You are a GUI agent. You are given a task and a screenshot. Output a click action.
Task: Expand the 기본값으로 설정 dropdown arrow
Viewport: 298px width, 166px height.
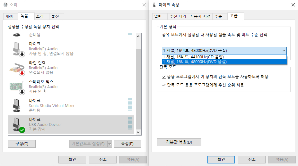click(110, 144)
